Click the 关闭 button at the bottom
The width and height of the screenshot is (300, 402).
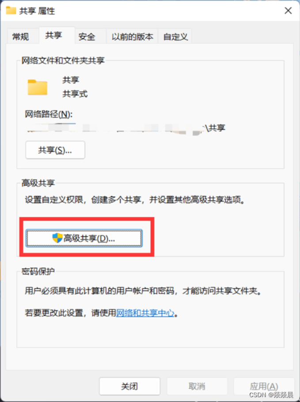click(130, 386)
